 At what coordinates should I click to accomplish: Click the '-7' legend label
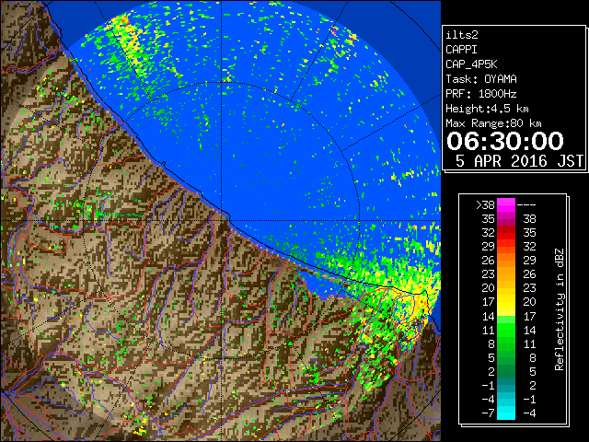(488, 413)
